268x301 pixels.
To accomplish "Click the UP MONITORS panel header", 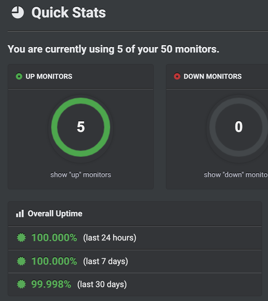I will (x=49, y=76).
